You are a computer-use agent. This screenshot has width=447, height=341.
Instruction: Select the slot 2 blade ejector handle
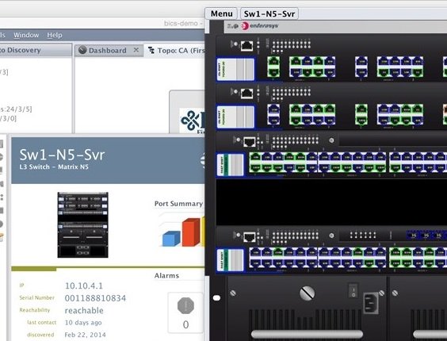235,117
